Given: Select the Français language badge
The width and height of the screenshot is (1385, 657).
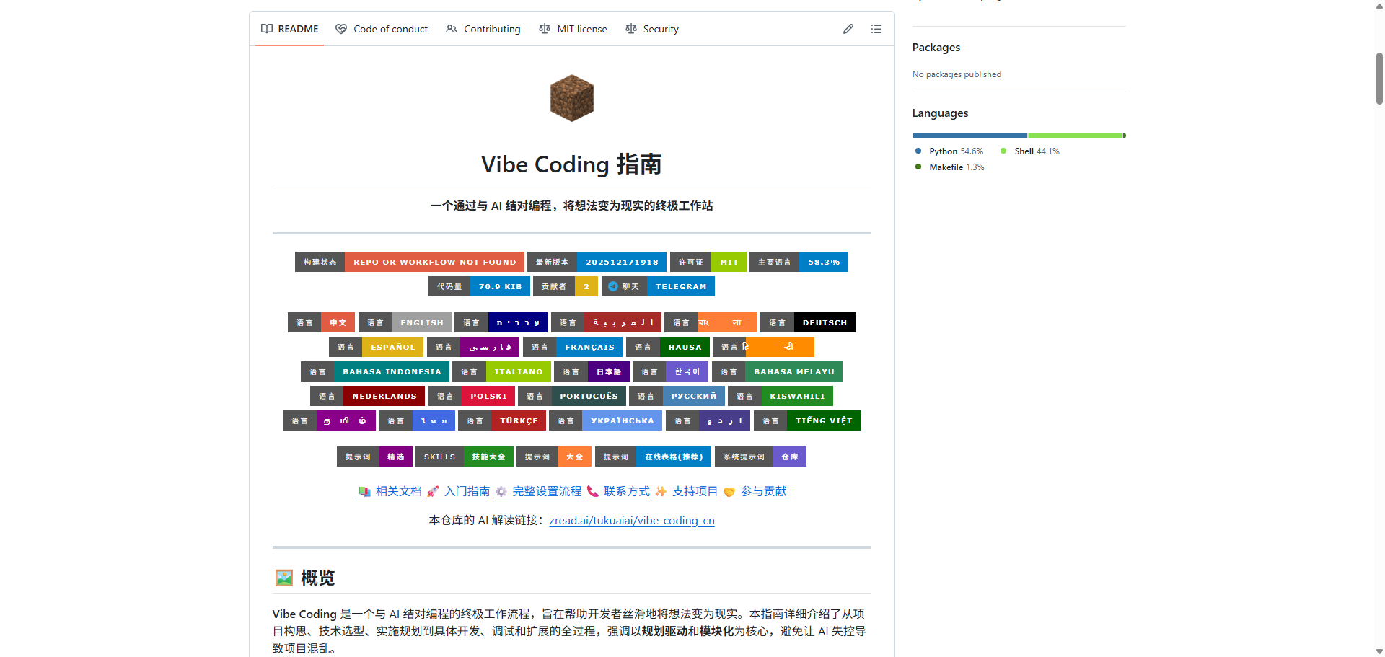Looking at the screenshot, I should 573,347.
